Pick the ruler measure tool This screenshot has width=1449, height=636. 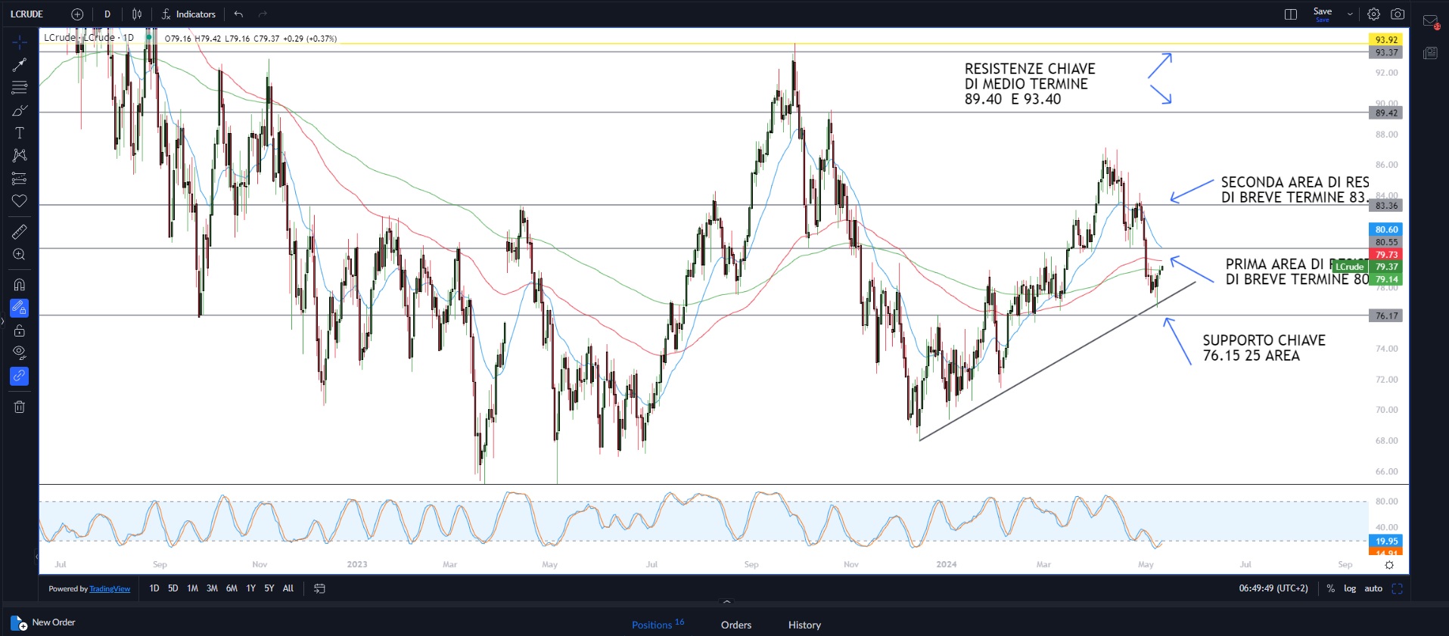(x=20, y=231)
